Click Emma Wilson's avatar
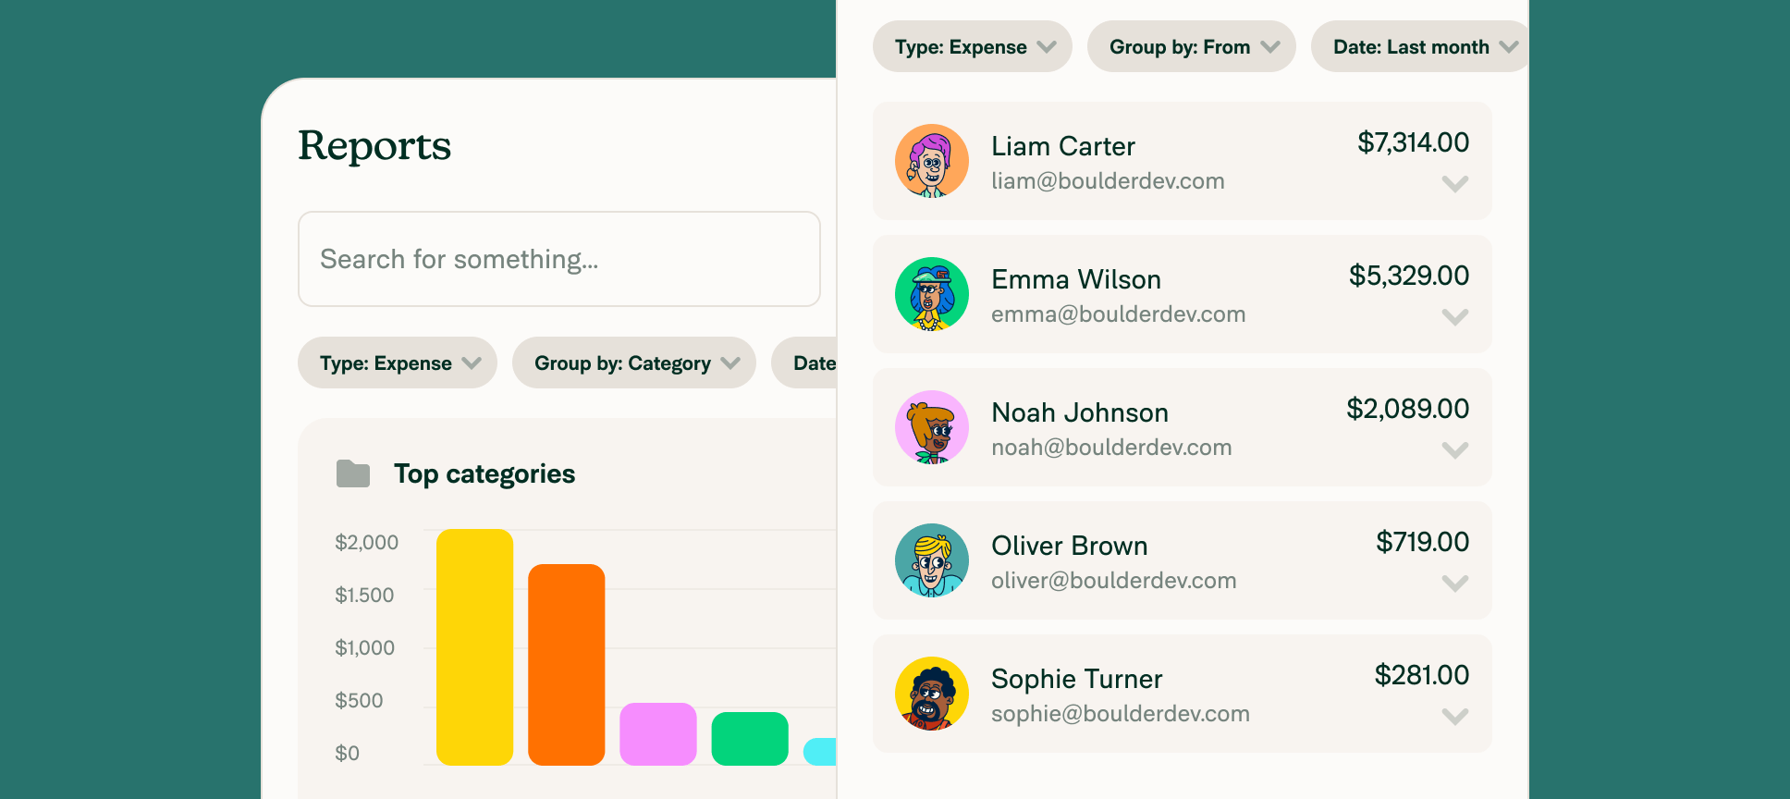The image size is (1790, 799). pos(932,294)
